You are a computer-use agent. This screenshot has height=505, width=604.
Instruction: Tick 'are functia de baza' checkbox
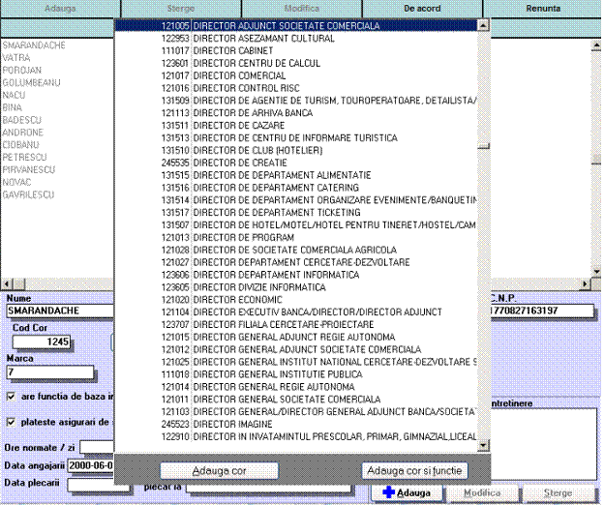tap(11, 397)
